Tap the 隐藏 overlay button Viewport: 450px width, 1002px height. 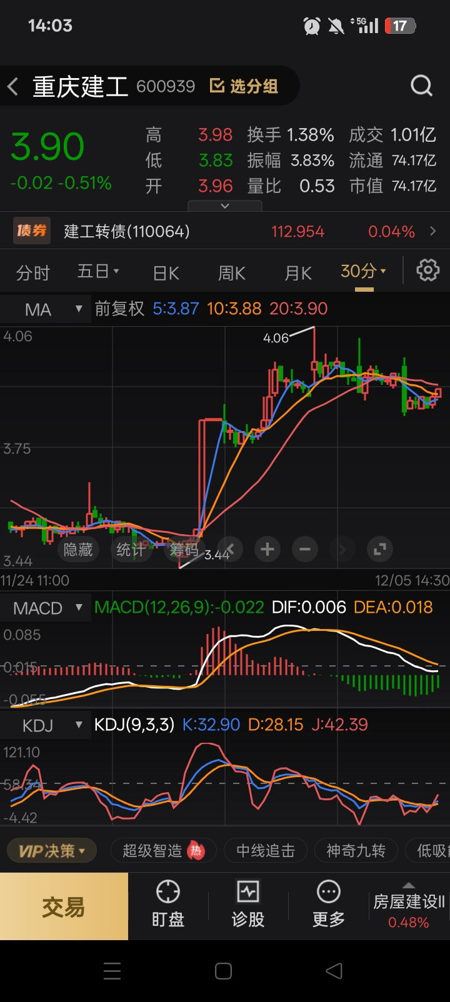tap(78, 549)
